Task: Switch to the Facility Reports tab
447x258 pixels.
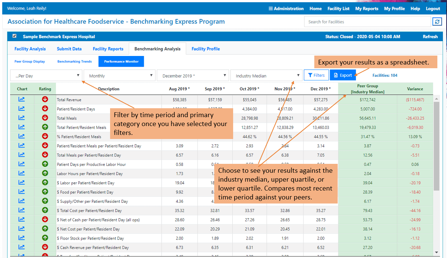Action: (x=108, y=49)
